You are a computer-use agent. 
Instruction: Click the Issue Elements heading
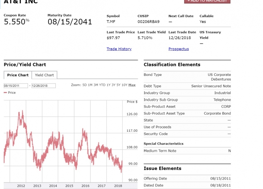(162, 169)
